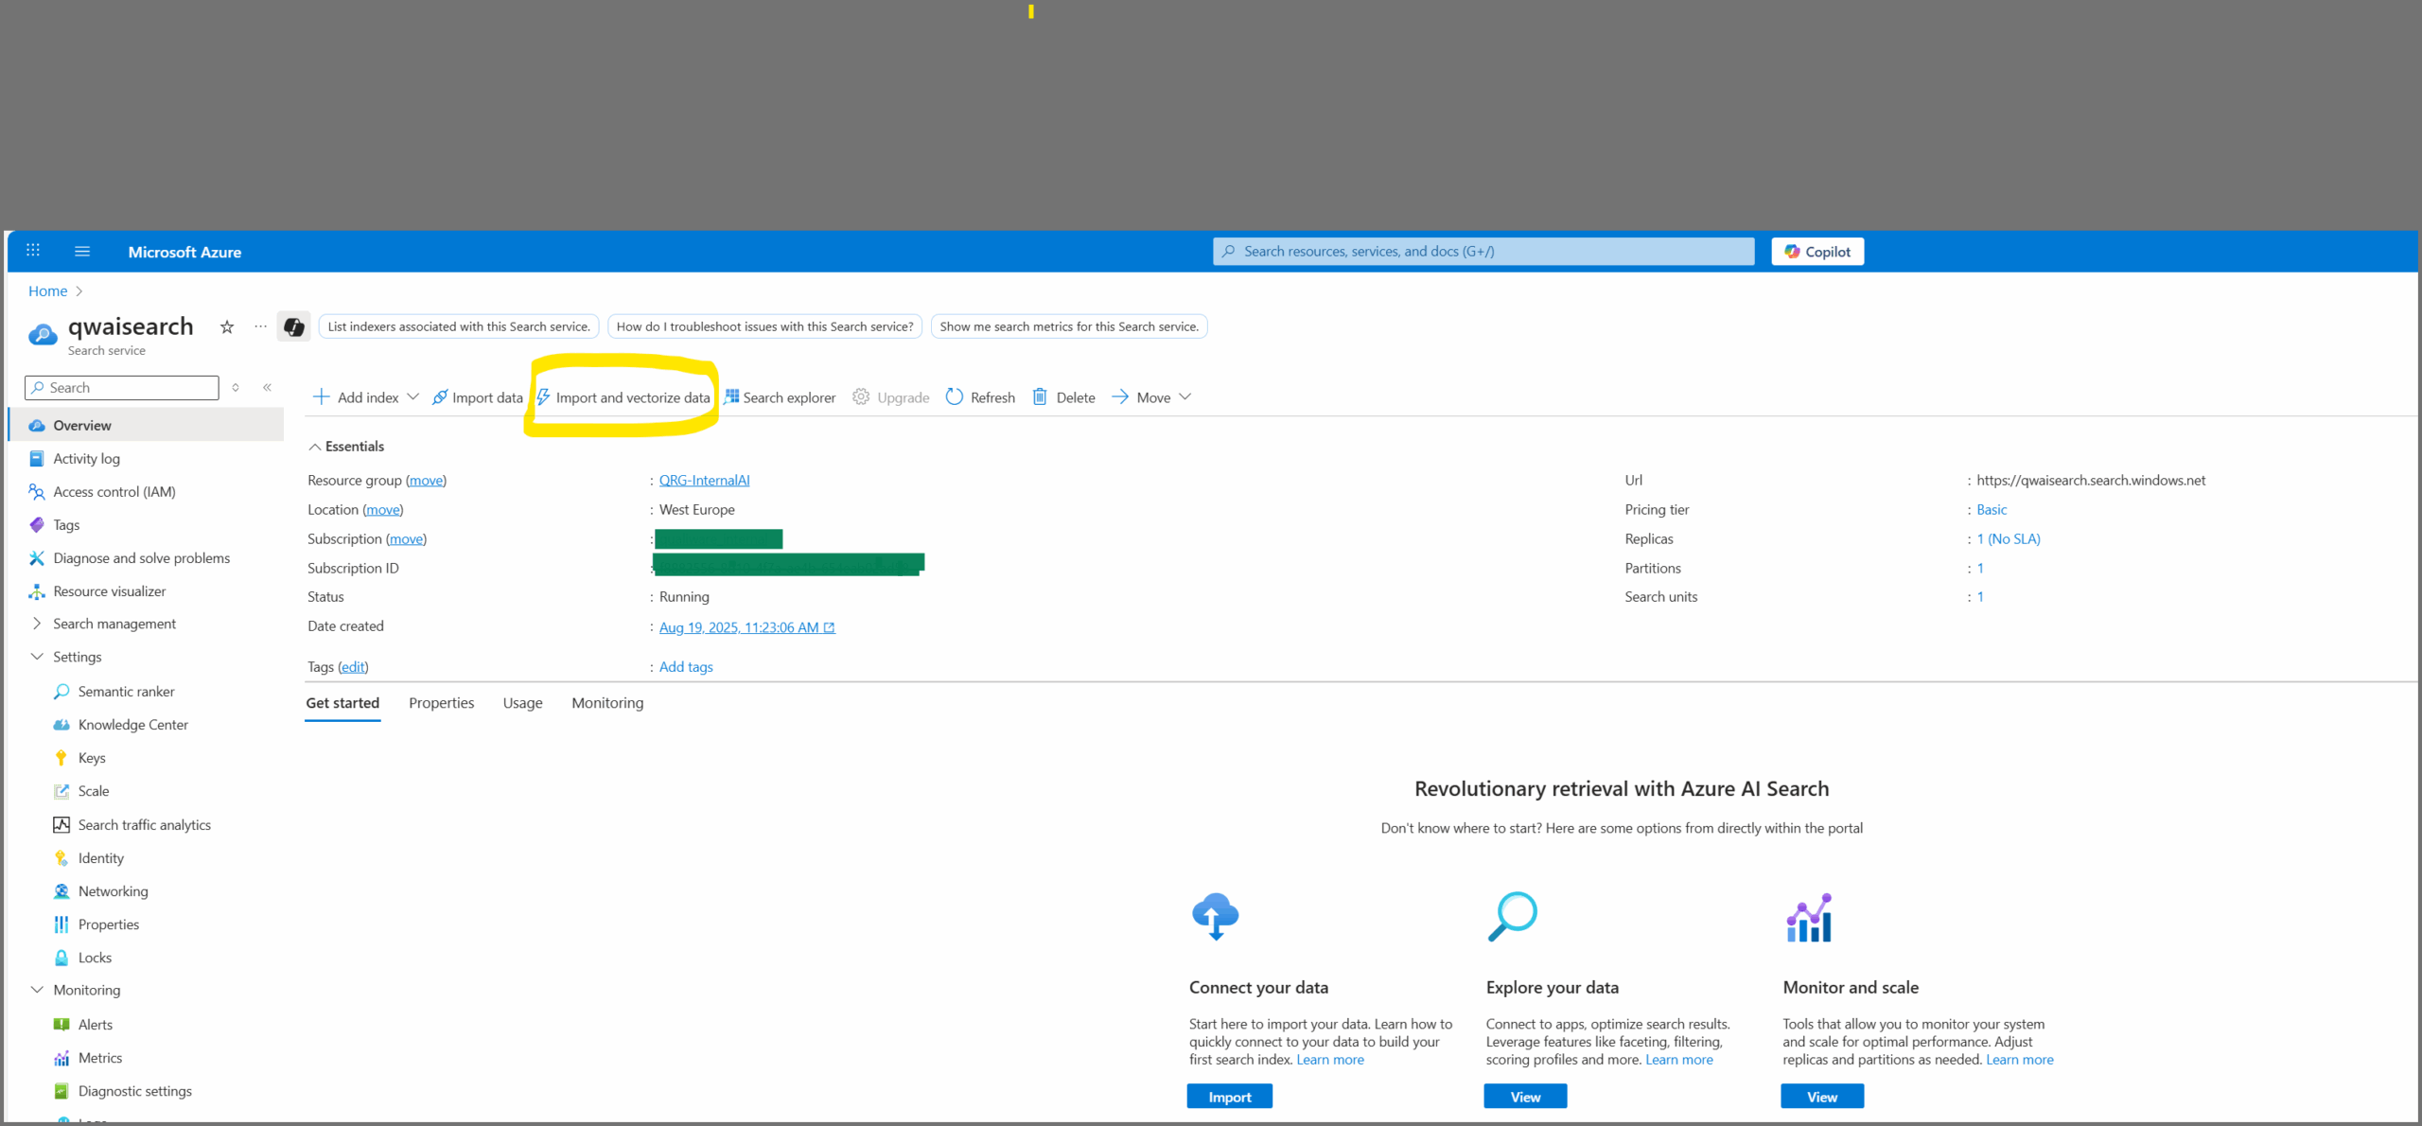The width and height of the screenshot is (2422, 1126).
Task: Click the Copilot icon beside the service title
Action: point(293,327)
